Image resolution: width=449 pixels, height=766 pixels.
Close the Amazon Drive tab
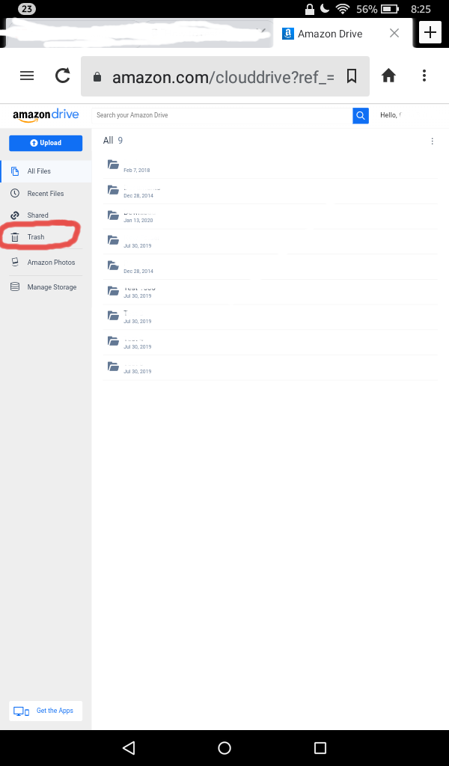(394, 33)
